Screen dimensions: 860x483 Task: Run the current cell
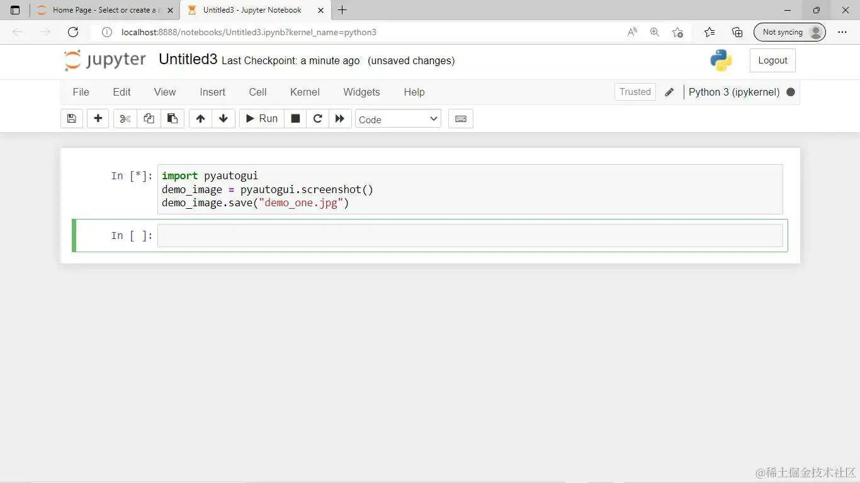click(261, 118)
